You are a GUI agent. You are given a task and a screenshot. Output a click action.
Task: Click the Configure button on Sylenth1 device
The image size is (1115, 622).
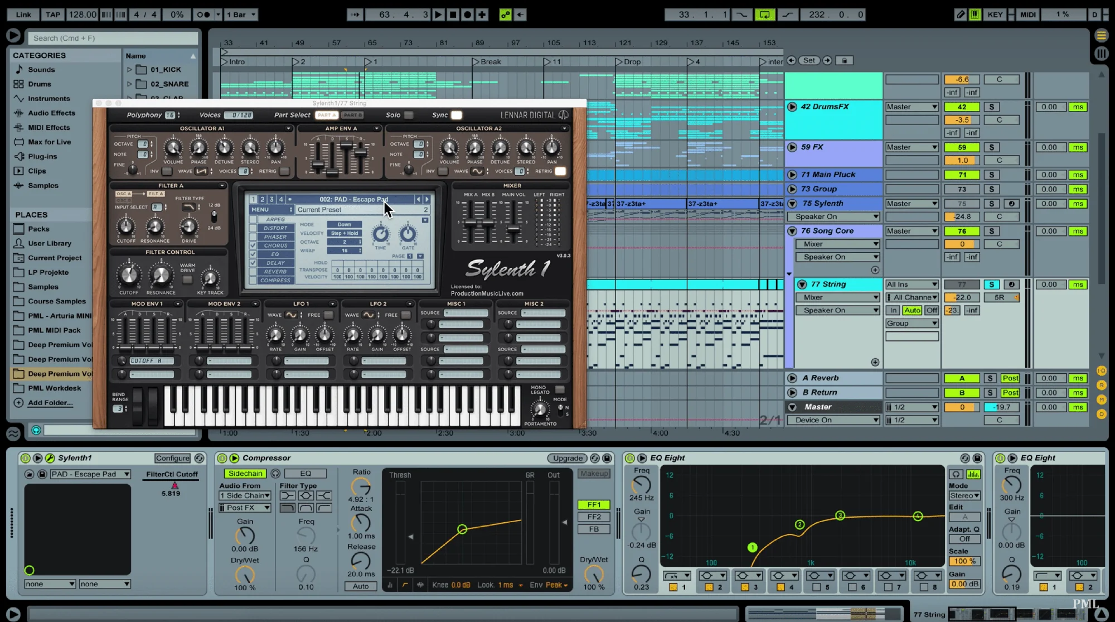[172, 458]
